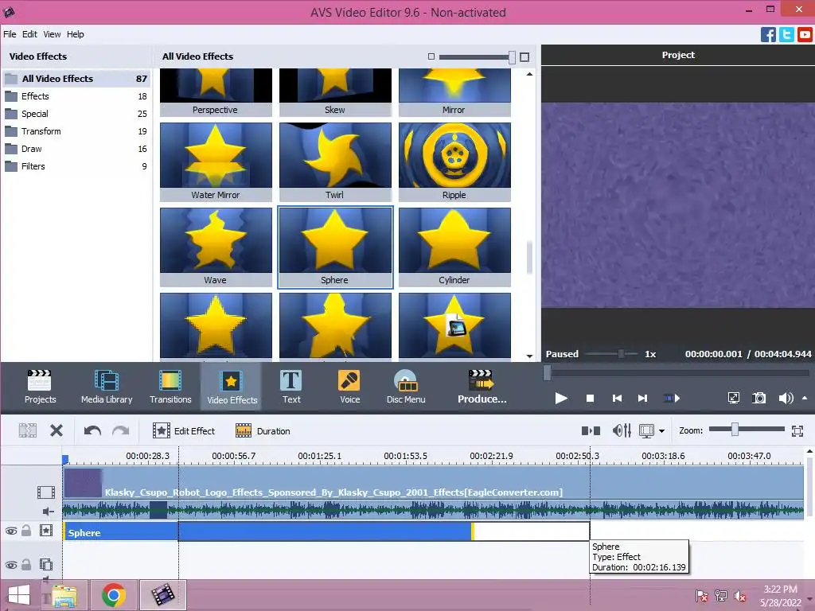Select the Filters folder category

tap(76, 166)
